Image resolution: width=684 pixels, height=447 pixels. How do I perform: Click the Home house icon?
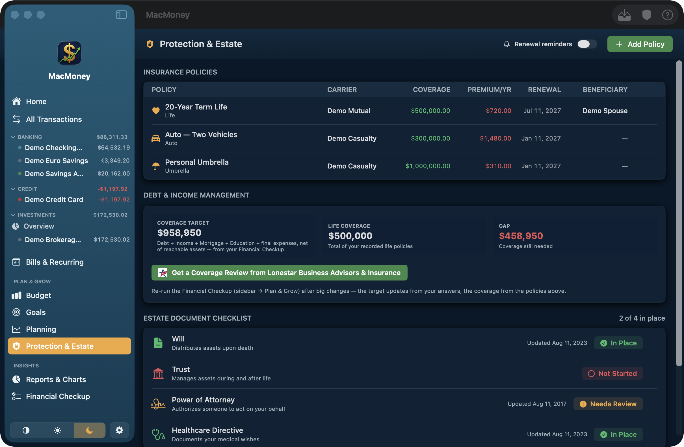(16, 101)
